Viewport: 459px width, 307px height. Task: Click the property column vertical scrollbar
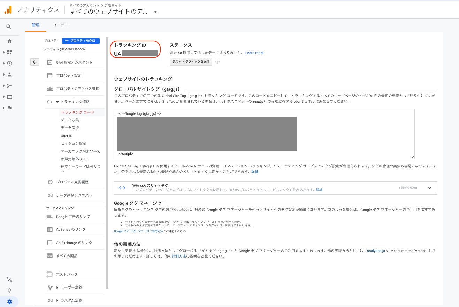pos(107,163)
